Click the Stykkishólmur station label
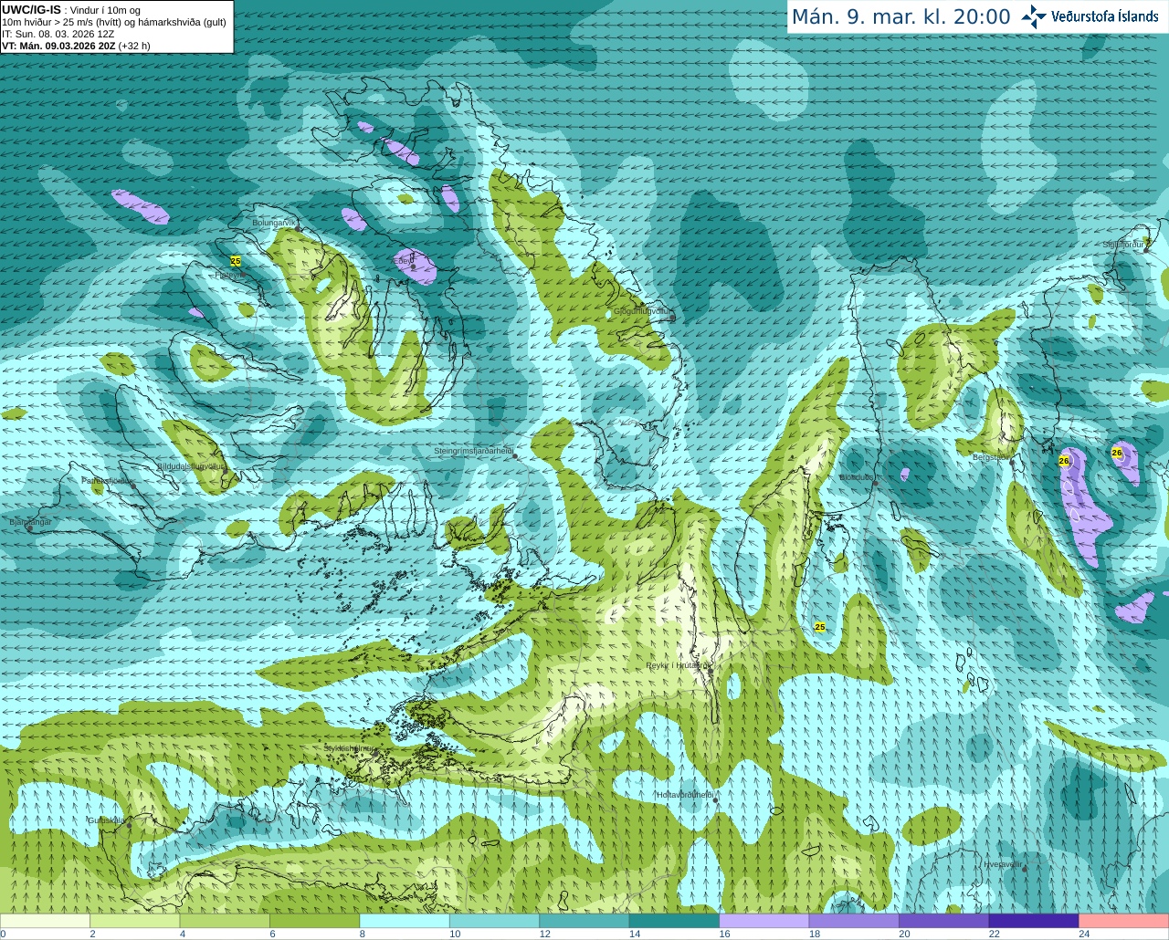1169x940 pixels. tap(349, 748)
